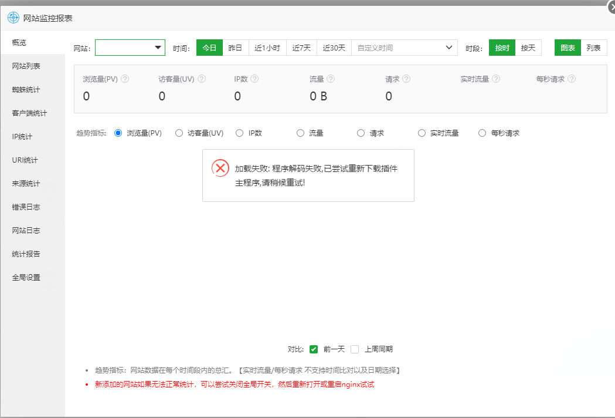Uncheck the 前一天 comparison checkbox
The height and width of the screenshot is (418, 615).
[314, 349]
